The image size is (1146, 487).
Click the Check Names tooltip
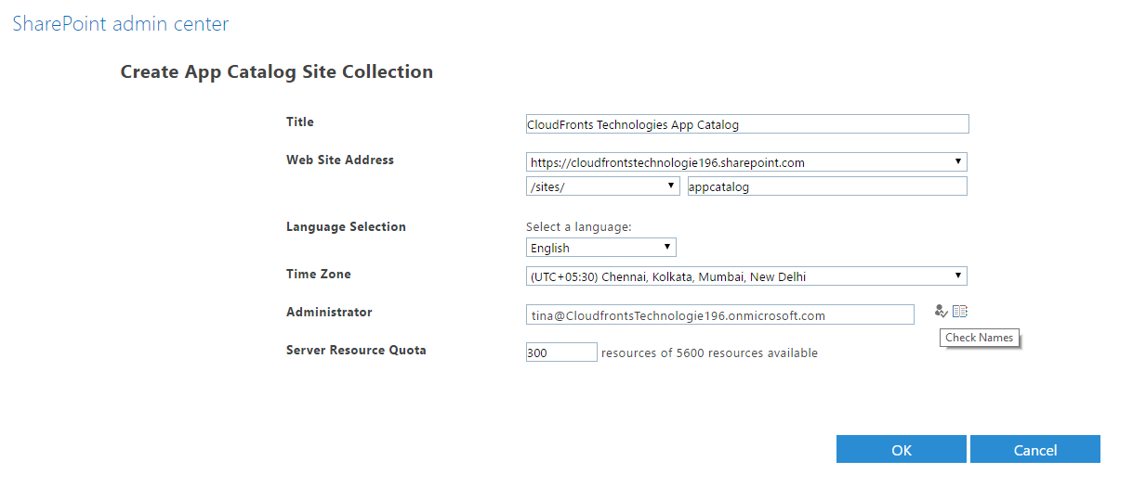click(980, 338)
